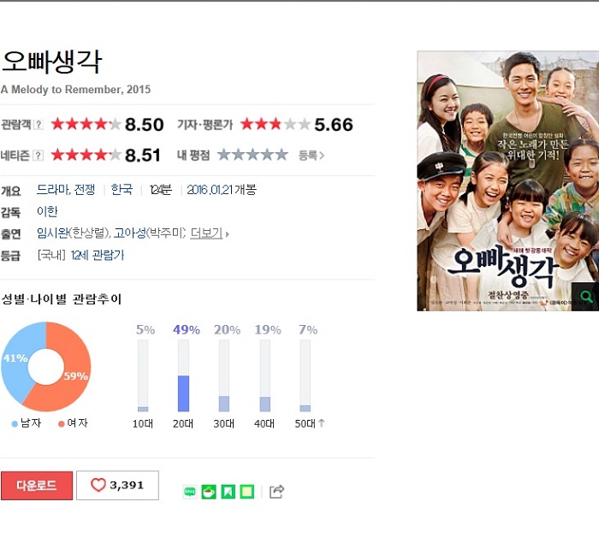Open 등록 rating registration arrow
Viewport: 599px width, 555px height.
tap(311, 156)
